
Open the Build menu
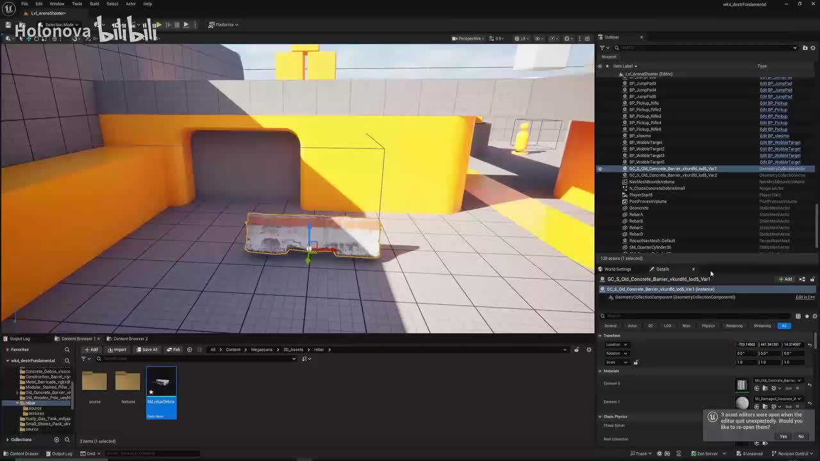coord(94,4)
